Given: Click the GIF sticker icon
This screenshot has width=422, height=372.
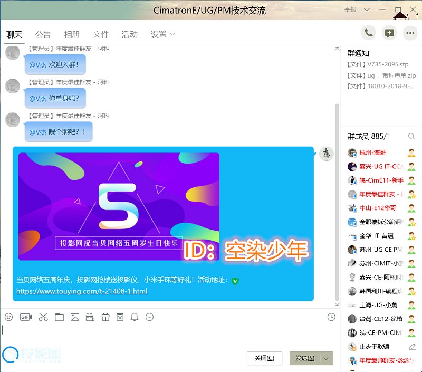Looking at the screenshot, I should click(x=26, y=317).
